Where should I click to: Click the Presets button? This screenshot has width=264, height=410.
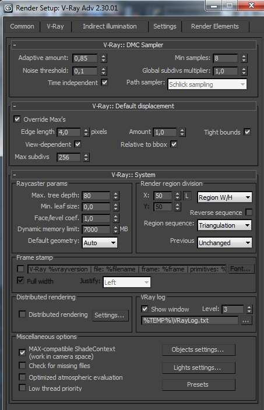[x=199, y=384]
